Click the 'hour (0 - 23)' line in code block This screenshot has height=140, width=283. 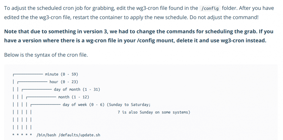(x=64, y=82)
